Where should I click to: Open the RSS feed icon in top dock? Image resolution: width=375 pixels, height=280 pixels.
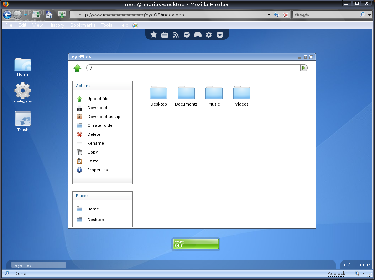176,35
